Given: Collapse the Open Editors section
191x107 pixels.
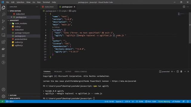Looking at the screenshot, I should pyautogui.click(x=24, y=11).
